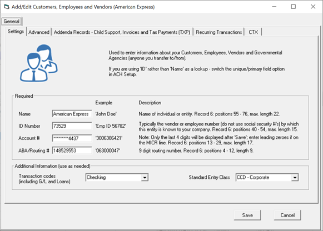Click the customers and employees people icon
This screenshot has width=323, height=231.
[39, 63]
